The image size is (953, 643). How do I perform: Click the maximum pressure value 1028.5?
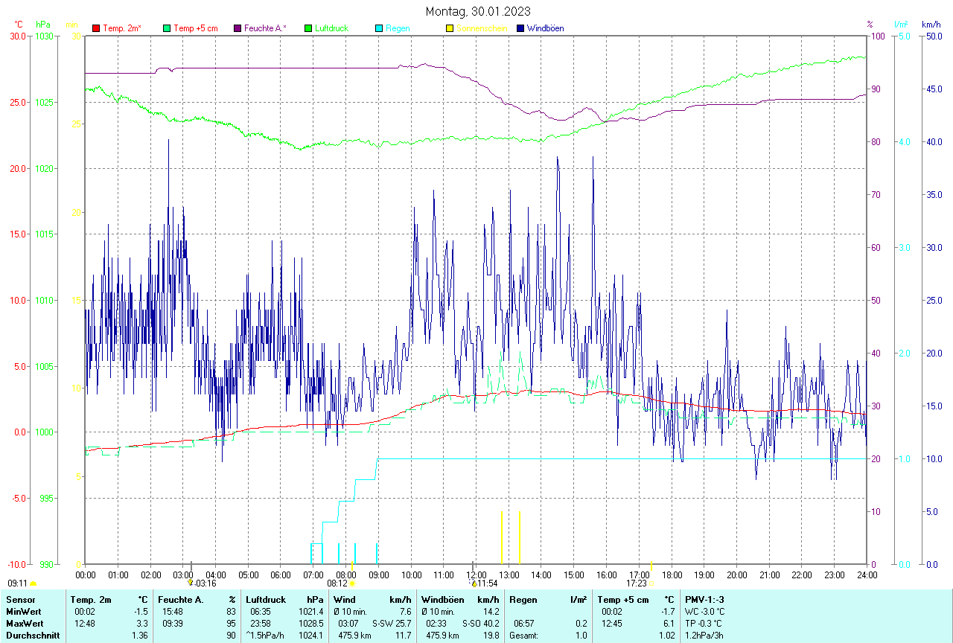tap(310, 624)
